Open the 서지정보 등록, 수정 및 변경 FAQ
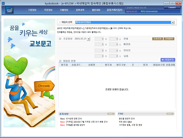The width and height of the screenshot is (183, 138). click(x=130, y=125)
